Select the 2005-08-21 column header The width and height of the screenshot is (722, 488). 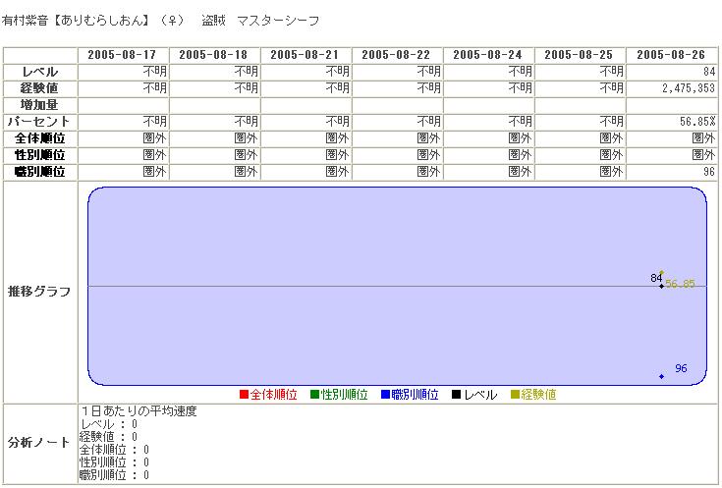pyautogui.click(x=305, y=55)
